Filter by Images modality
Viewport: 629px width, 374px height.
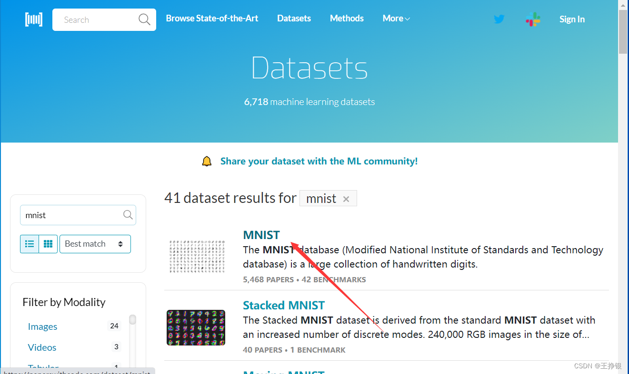[42, 326]
